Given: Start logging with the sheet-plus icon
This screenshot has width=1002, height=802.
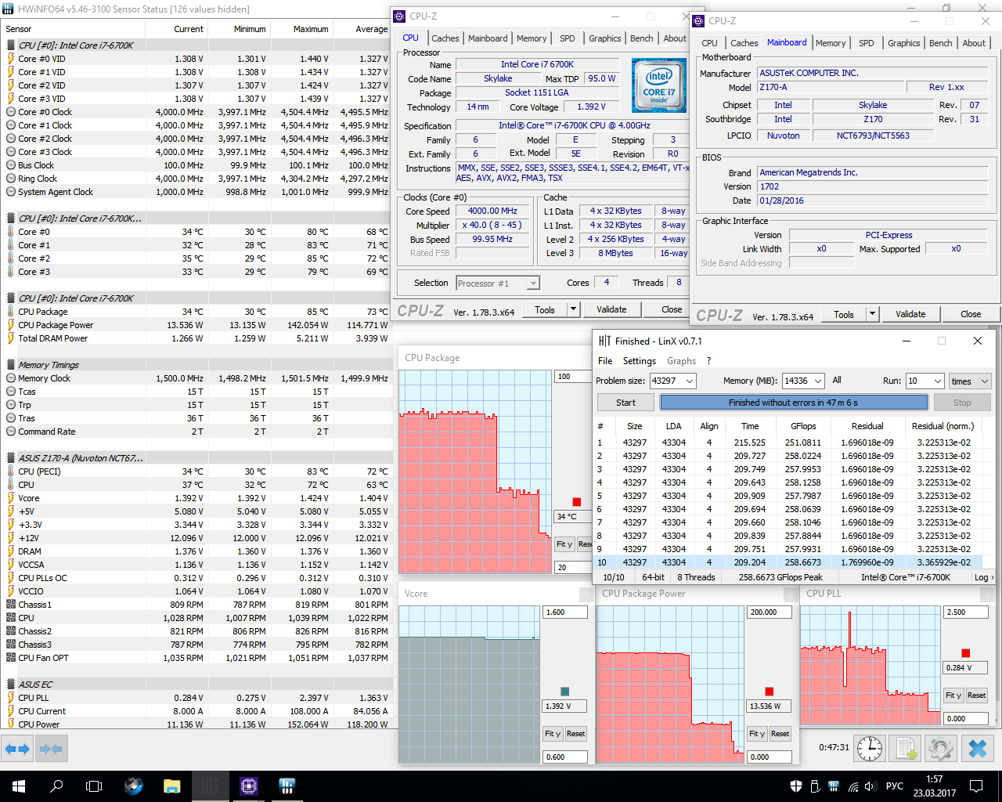Looking at the screenshot, I should (906, 748).
